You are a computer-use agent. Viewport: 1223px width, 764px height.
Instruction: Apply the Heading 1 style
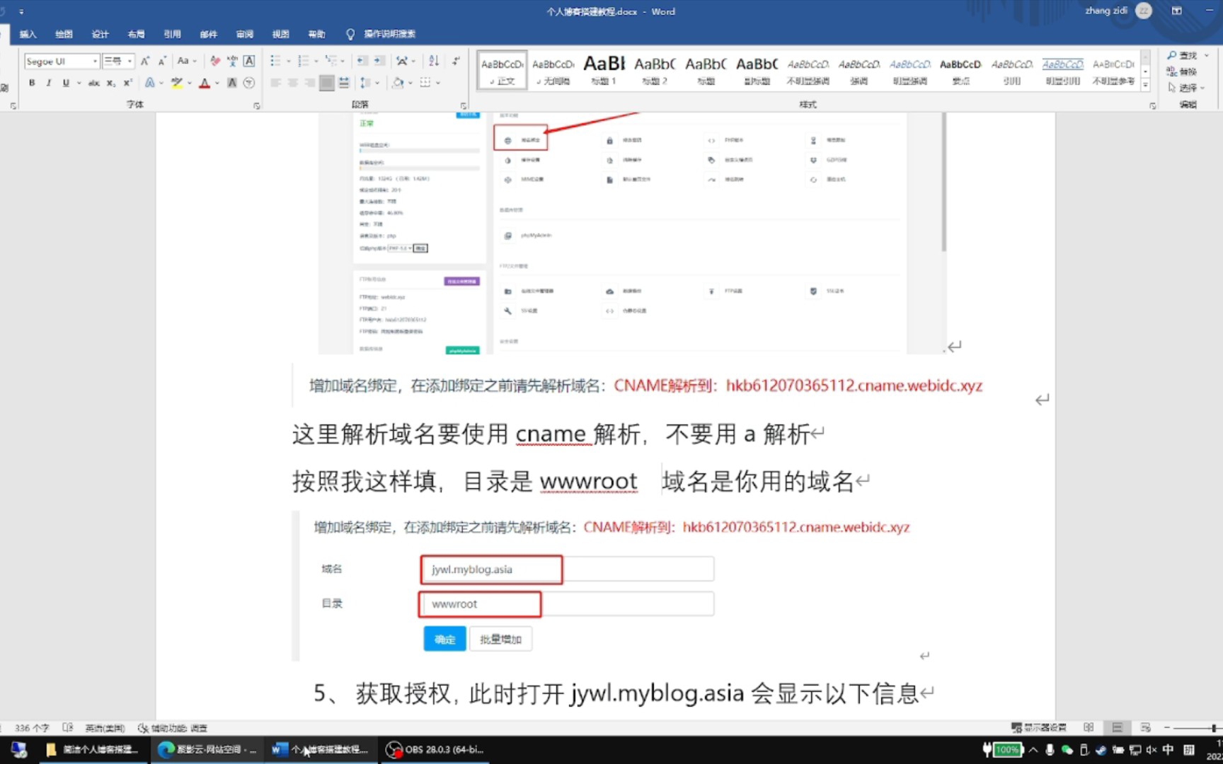tap(604, 70)
